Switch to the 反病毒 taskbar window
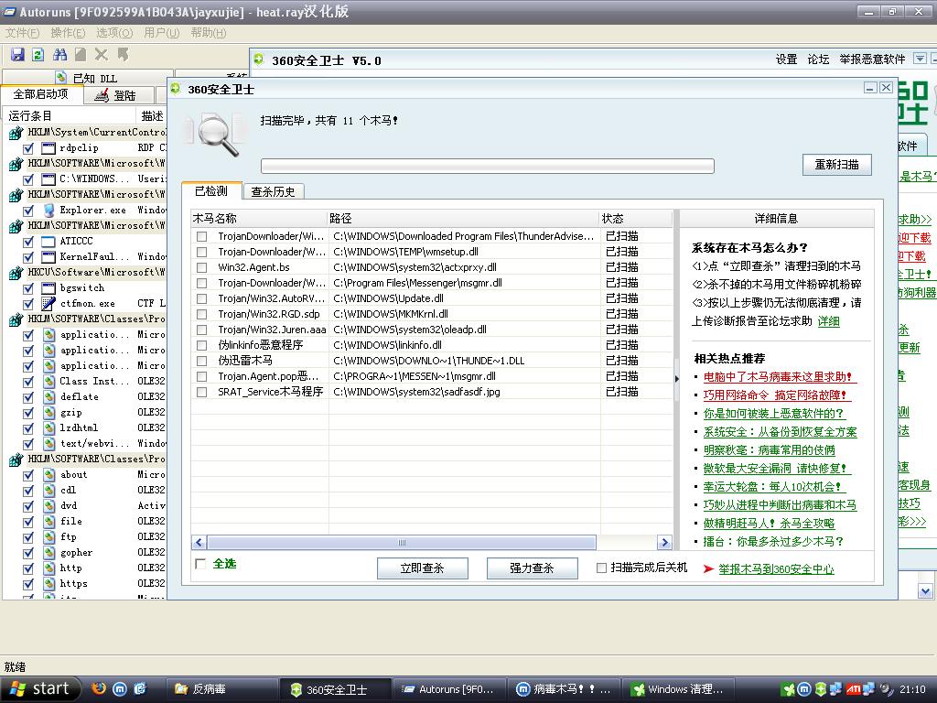The height and width of the screenshot is (703, 937). pyautogui.click(x=221, y=689)
